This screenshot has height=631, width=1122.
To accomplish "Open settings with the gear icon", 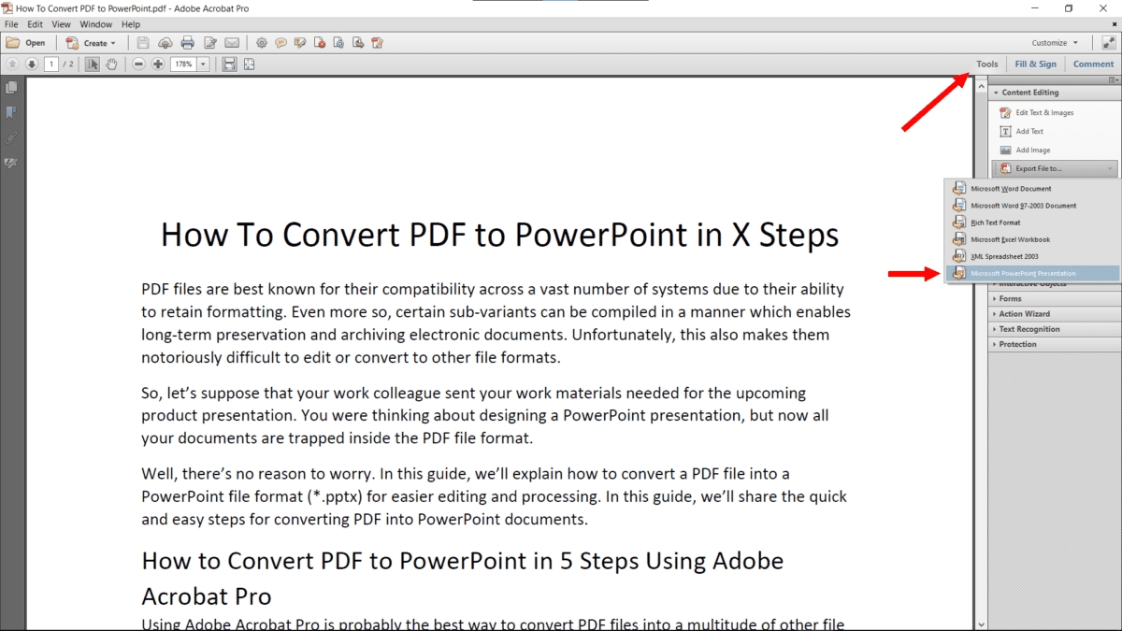I will coord(262,43).
